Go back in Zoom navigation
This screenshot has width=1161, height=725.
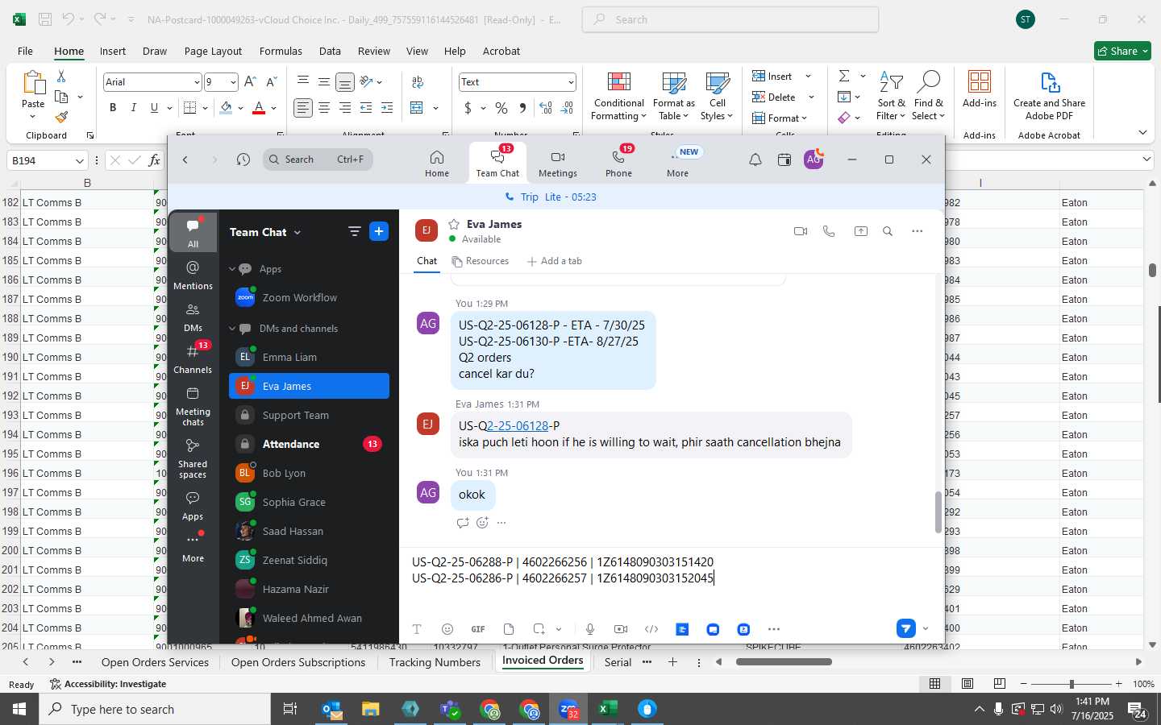click(185, 159)
